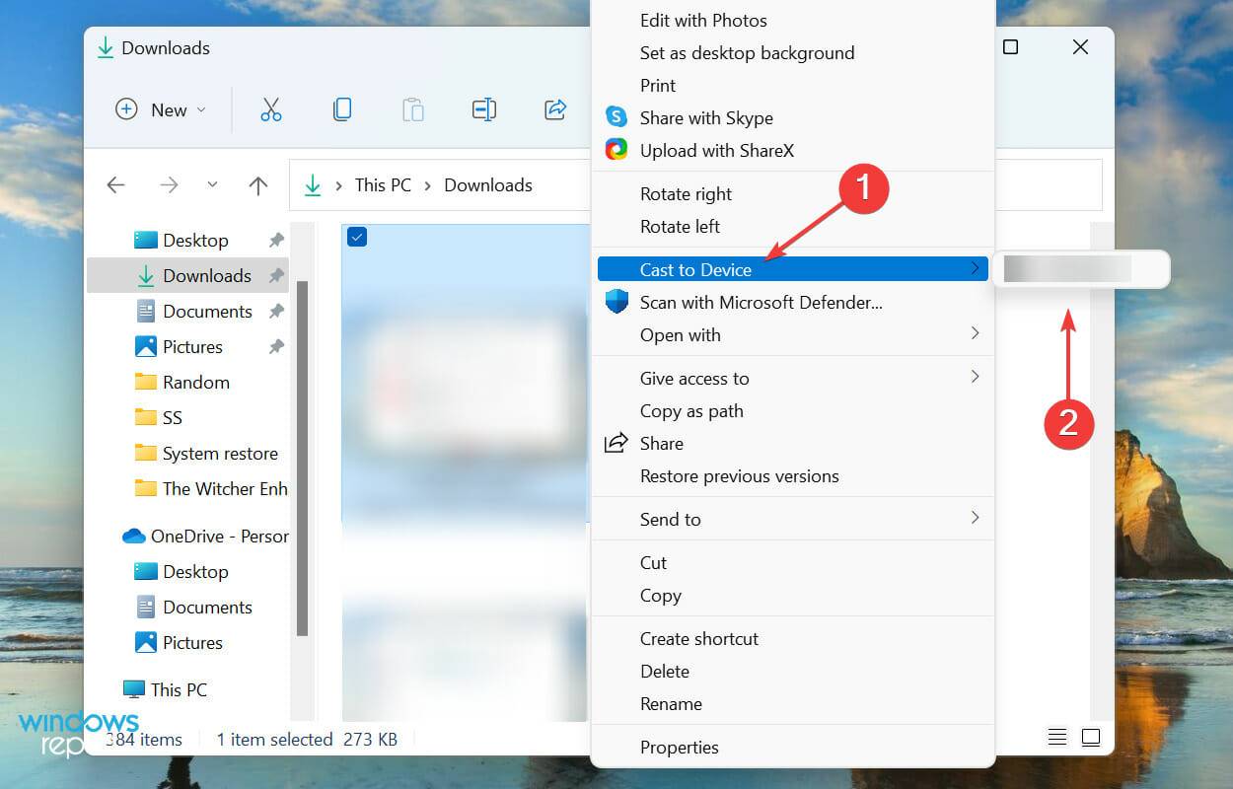Viewport: 1233px width, 789px height.
Task: Click the Copy icon in the toolbar
Action: coord(342,109)
